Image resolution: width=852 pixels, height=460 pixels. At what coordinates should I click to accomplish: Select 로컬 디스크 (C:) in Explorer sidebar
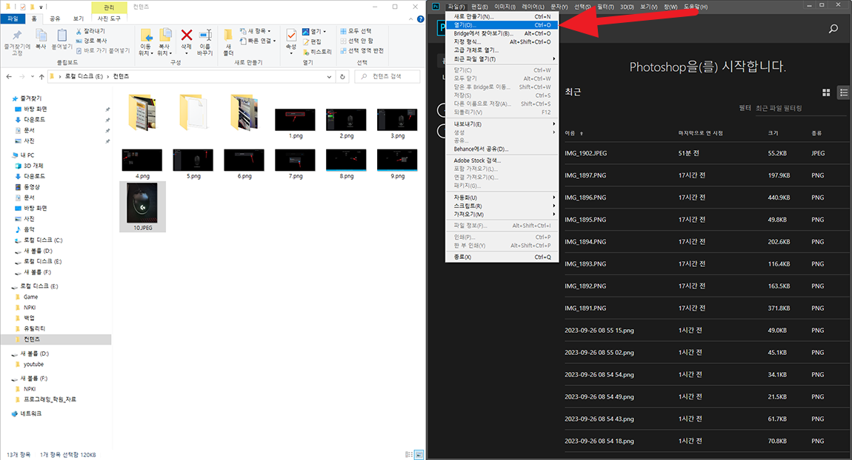click(x=43, y=240)
